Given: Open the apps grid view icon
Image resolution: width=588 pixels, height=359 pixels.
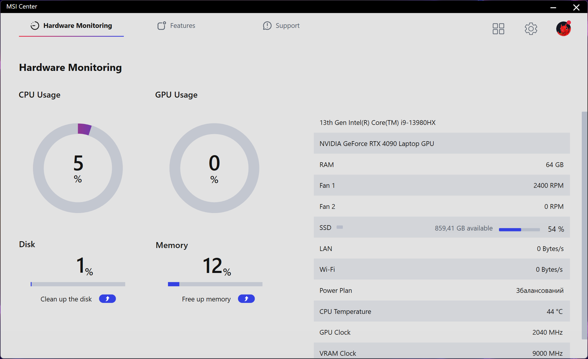Looking at the screenshot, I should (x=498, y=29).
